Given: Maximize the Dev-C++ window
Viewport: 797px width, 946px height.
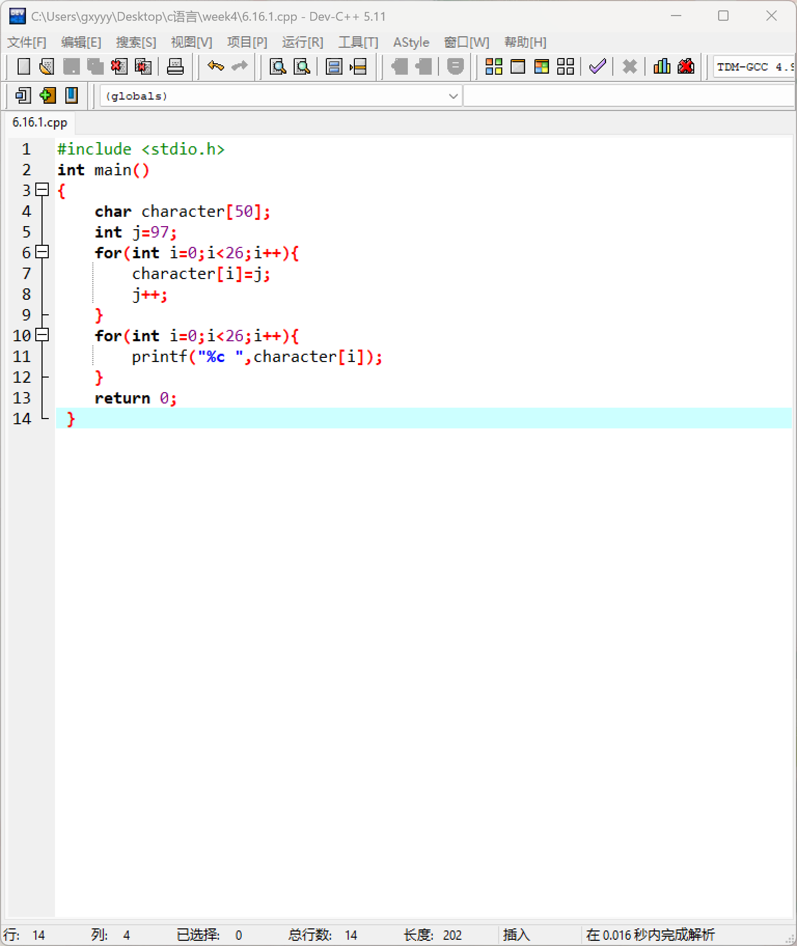Looking at the screenshot, I should [x=723, y=16].
